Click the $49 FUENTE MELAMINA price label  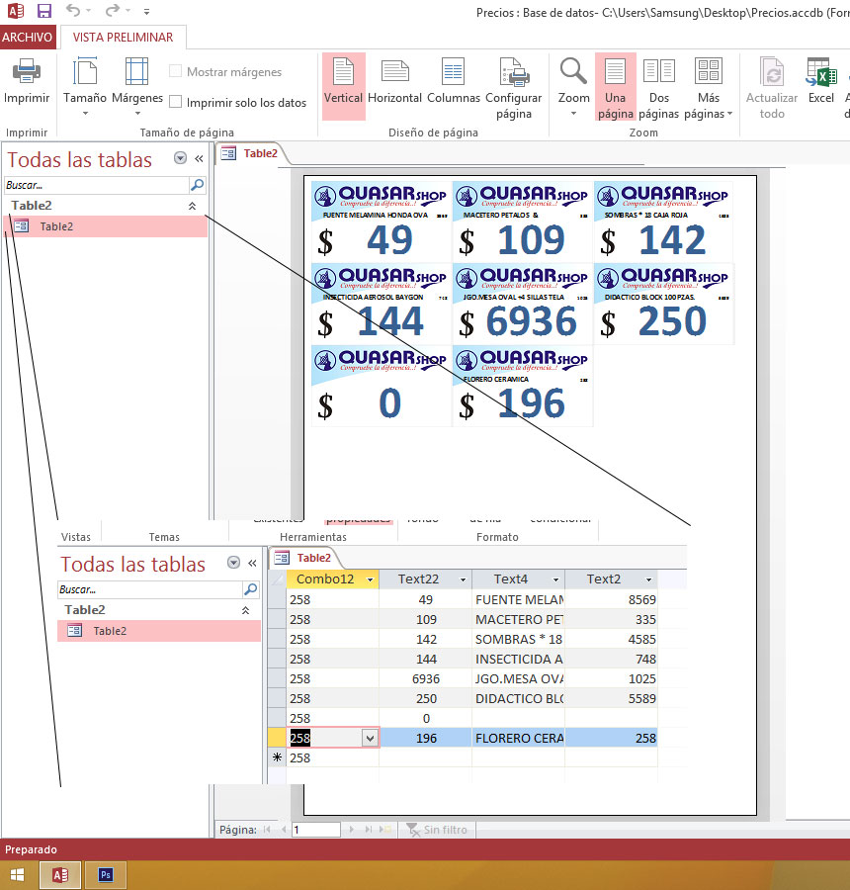[x=381, y=222]
